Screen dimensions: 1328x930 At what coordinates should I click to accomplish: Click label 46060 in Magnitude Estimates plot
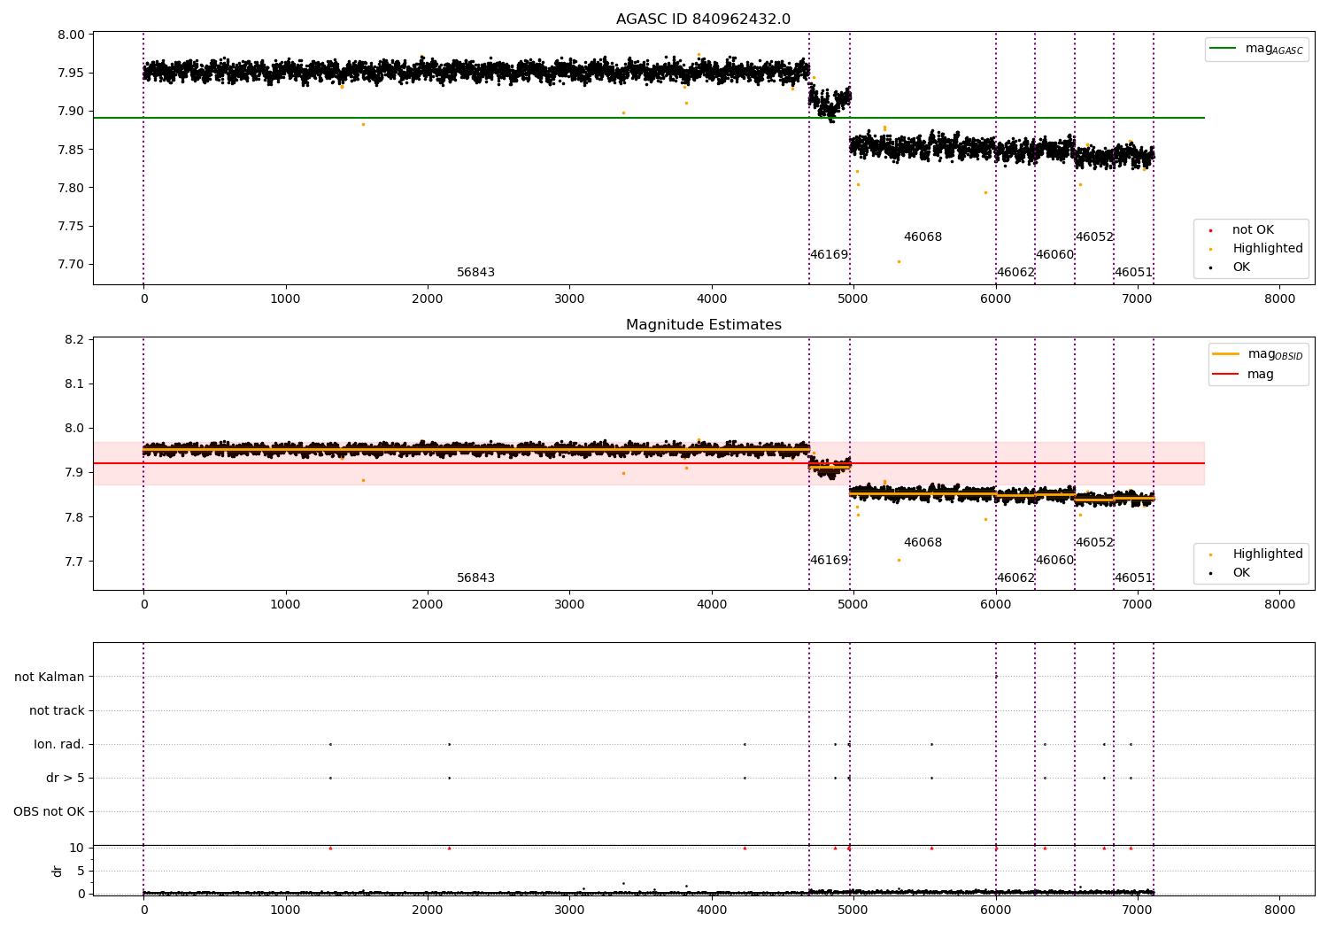1054,561
